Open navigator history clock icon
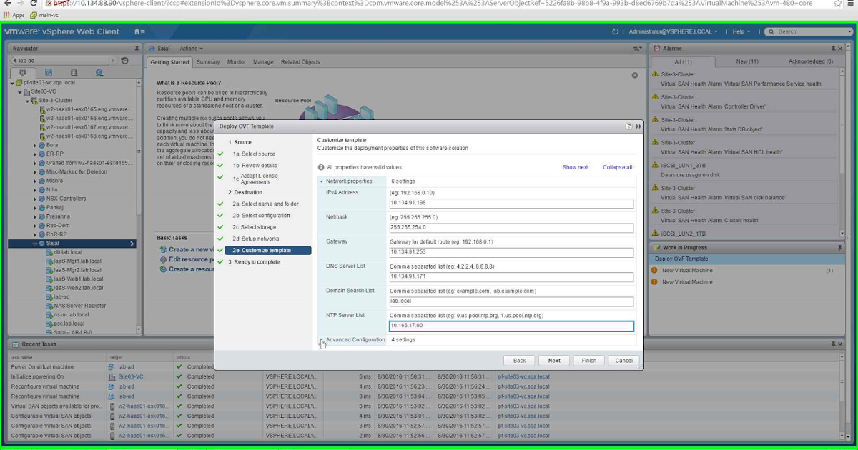This screenshot has width=858, height=450. (124, 61)
